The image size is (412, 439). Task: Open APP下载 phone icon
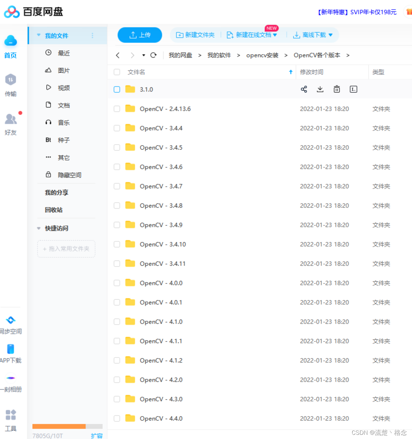[x=11, y=349]
